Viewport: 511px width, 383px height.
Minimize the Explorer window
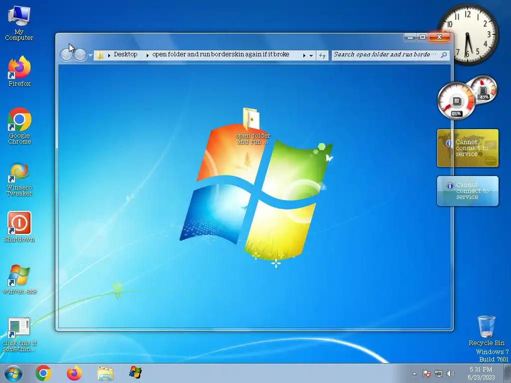point(410,37)
